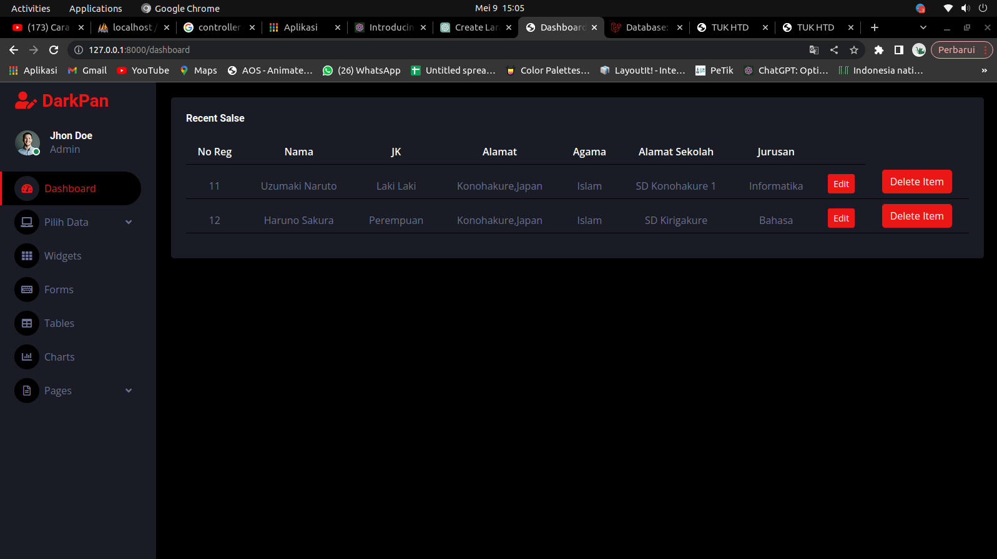Open the YouTube bookmark

[x=143, y=70]
